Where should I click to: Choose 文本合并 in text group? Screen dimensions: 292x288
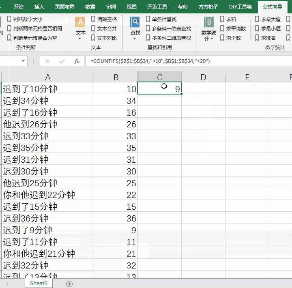[x=104, y=28]
